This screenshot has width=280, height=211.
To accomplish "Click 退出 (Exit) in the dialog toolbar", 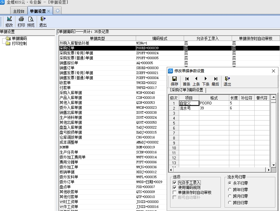I will coord(227,81).
